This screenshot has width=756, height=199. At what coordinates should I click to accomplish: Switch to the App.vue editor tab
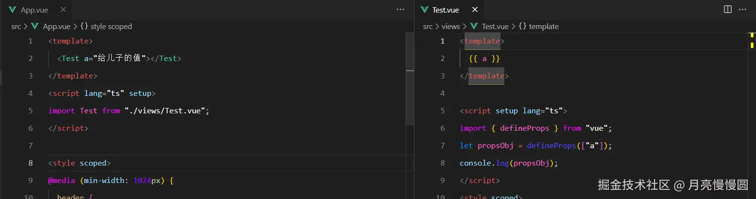click(34, 10)
